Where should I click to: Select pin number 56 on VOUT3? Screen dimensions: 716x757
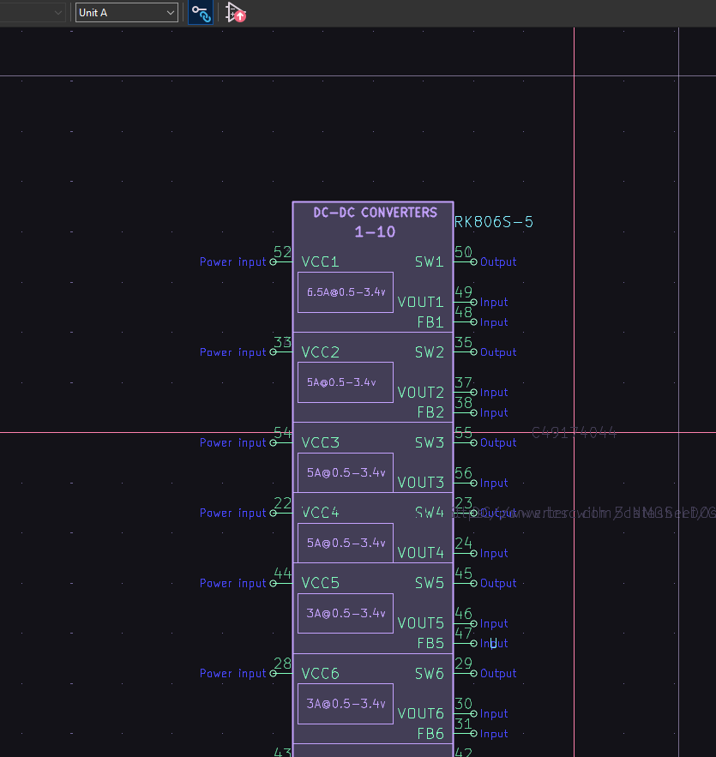[464, 473]
